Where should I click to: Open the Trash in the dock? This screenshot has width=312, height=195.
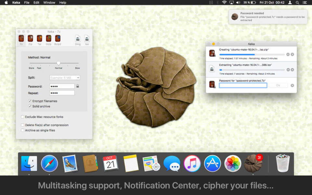tap(282, 163)
